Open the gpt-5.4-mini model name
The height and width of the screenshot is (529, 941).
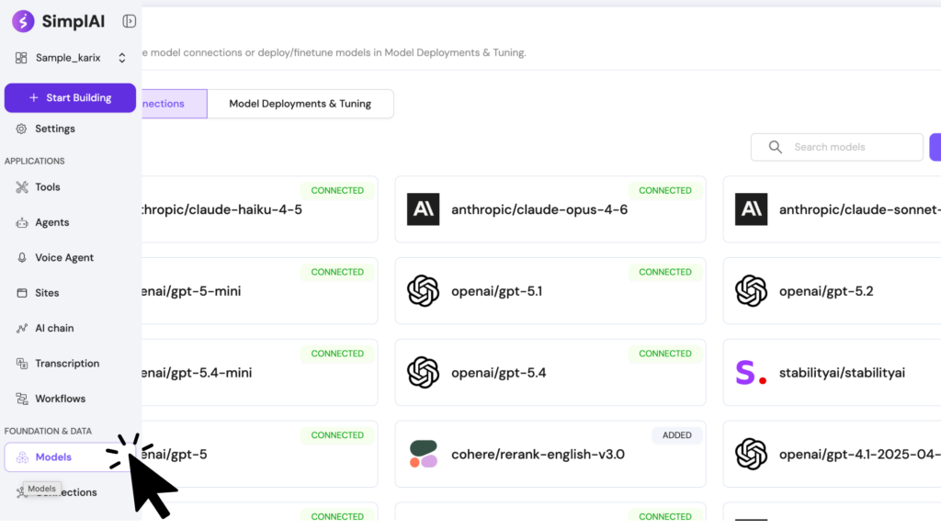point(197,373)
